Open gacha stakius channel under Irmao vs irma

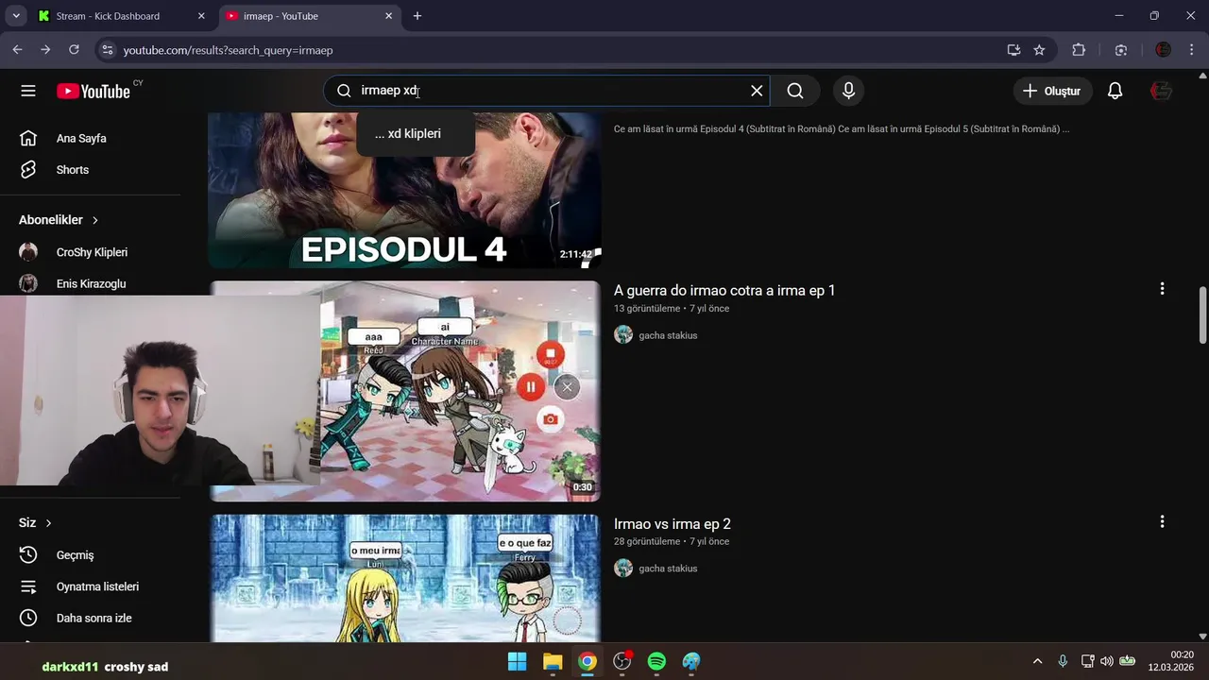(668, 569)
